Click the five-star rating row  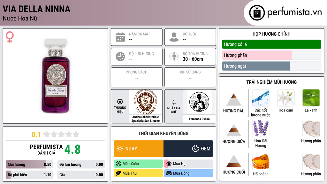62,134
